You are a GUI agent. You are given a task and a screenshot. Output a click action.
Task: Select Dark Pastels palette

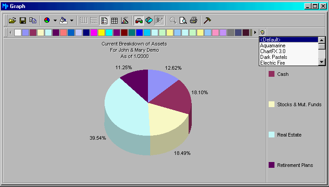coord(289,57)
